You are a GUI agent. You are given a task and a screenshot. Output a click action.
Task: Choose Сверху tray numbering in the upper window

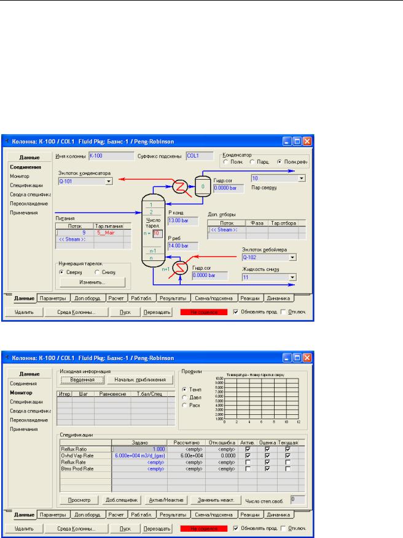click(61, 272)
